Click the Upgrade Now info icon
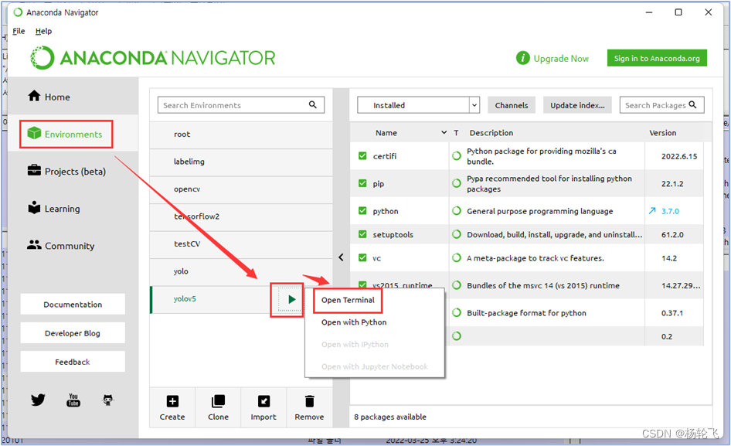 point(522,58)
